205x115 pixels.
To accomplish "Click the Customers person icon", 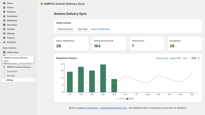I will click(x=4, y=16).
